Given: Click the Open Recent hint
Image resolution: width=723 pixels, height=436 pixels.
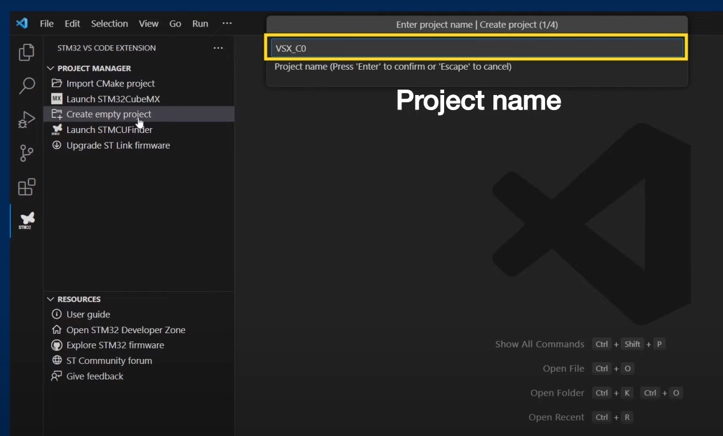Looking at the screenshot, I should [557, 417].
